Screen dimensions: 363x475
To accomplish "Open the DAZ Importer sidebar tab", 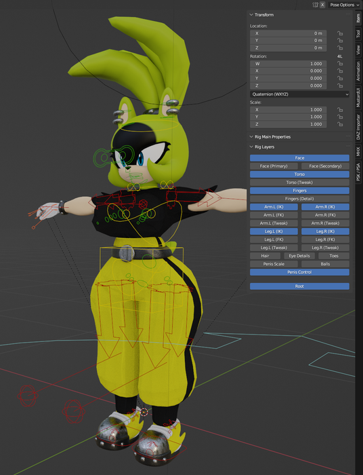I will pyautogui.click(x=358, y=127).
